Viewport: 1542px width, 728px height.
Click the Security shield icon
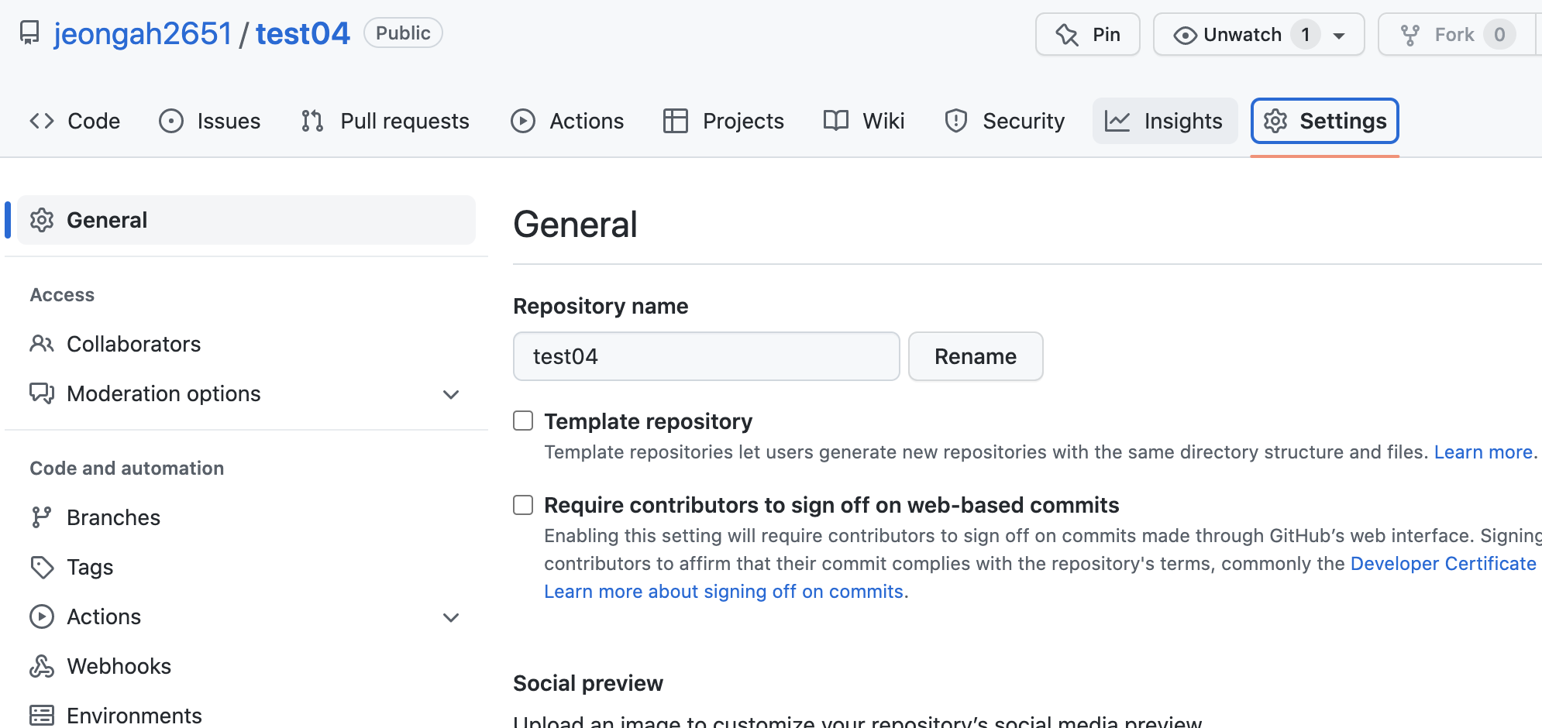pyautogui.click(x=956, y=121)
